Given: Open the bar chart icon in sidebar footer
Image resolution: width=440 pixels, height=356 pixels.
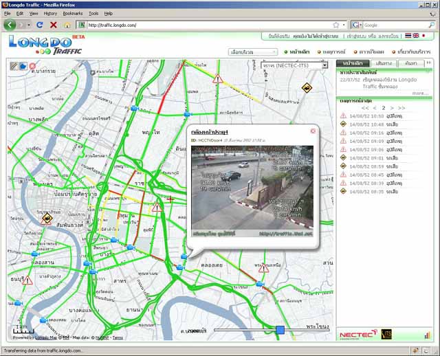Looking at the screenshot, I should tap(428, 335).
